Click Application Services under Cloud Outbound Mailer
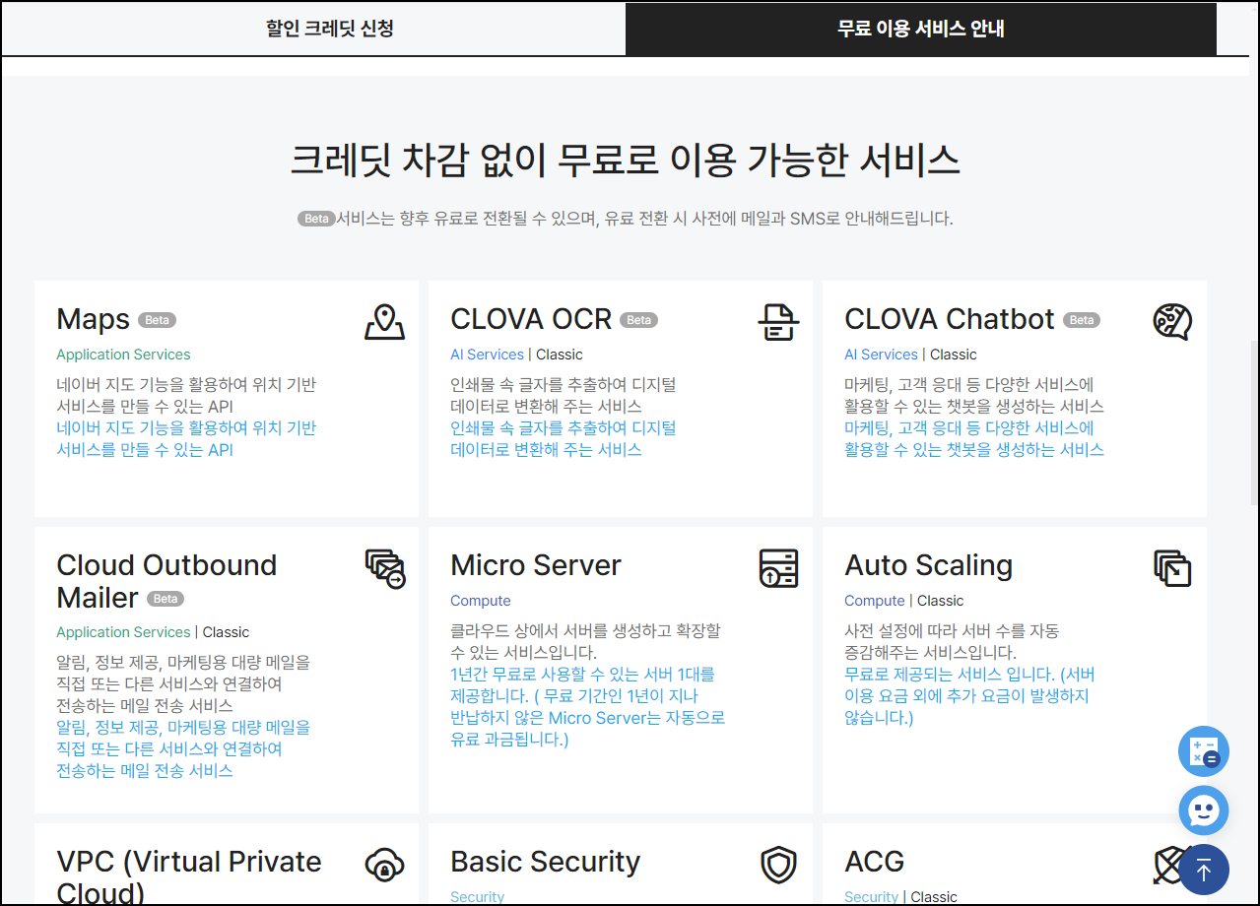Image resolution: width=1260 pixels, height=906 pixels. tap(123, 632)
